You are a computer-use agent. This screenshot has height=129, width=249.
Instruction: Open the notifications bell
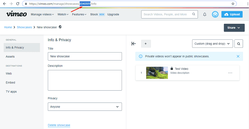point(205,15)
